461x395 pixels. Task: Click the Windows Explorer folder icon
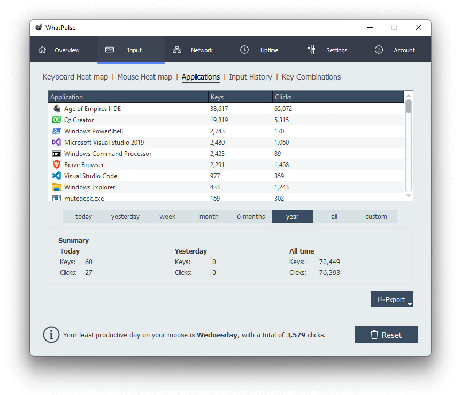click(x=57, y=187)
